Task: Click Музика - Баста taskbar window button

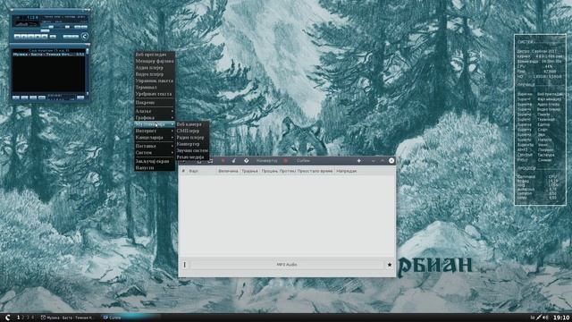Action: coord(67,318)
